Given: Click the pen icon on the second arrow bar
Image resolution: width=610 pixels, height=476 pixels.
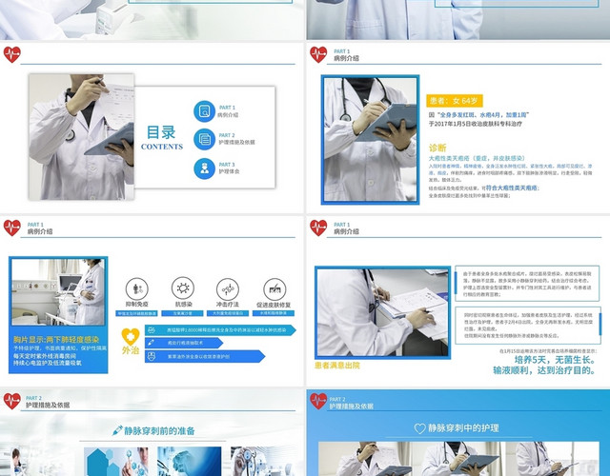Looking at the screenshot, I should point(151,343).
